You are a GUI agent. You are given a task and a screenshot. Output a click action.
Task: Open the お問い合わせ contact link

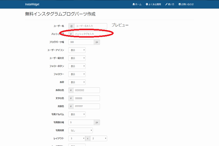tap(186, 4)
